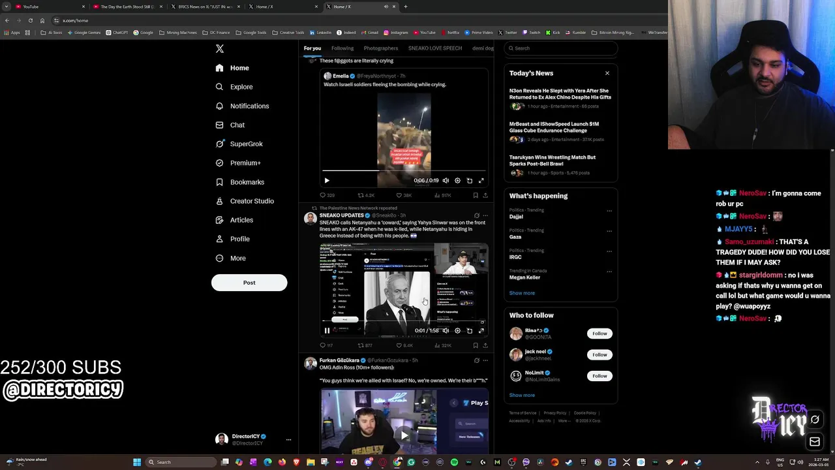
Task: Bookmark the crying soldiers post
Action: [476, 195]
